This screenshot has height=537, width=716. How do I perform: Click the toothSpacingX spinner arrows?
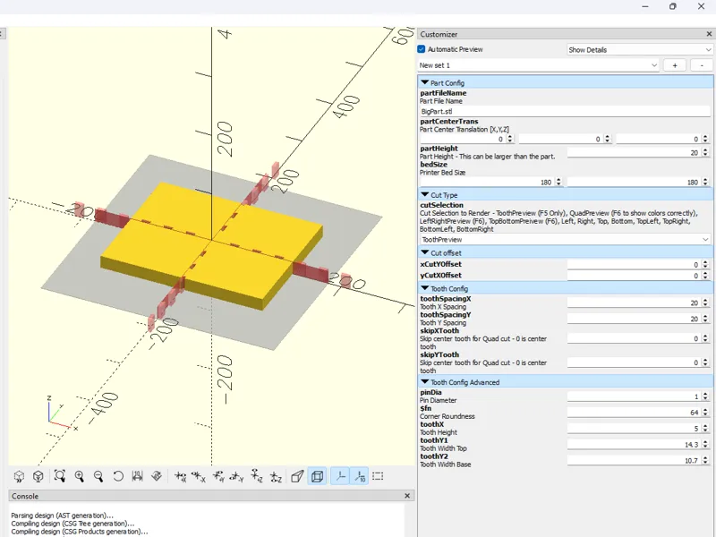pyautogui.click(x=705, y=303)
